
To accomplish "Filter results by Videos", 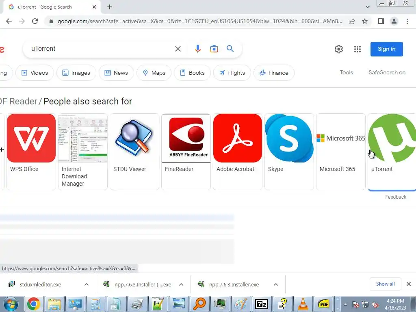I will 35,73.
